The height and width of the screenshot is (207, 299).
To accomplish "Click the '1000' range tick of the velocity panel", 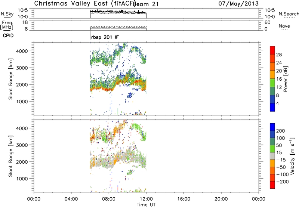I will [22, 179].
